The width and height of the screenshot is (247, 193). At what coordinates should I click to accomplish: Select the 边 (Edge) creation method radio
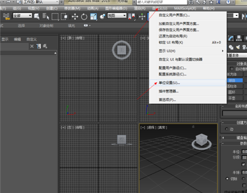227,129
